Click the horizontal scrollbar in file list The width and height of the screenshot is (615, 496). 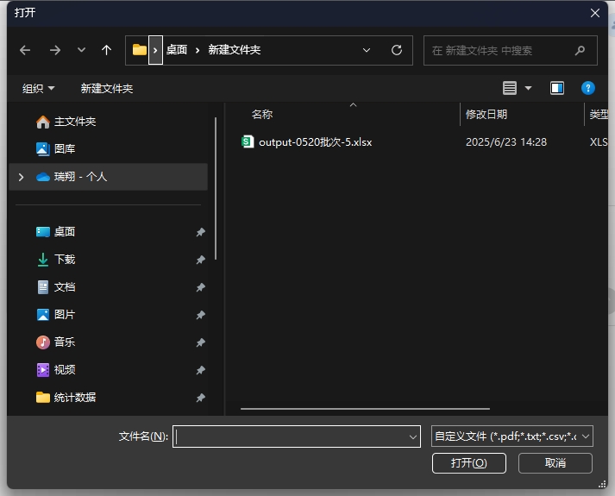pos(365,409)
